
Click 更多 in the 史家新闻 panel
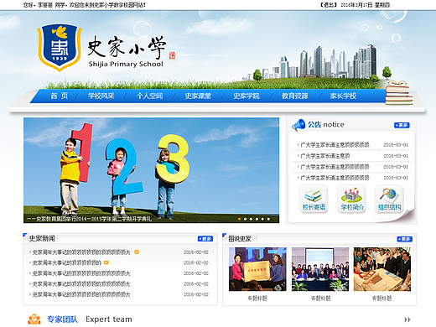pyautogui.click(x=205, y=239)
